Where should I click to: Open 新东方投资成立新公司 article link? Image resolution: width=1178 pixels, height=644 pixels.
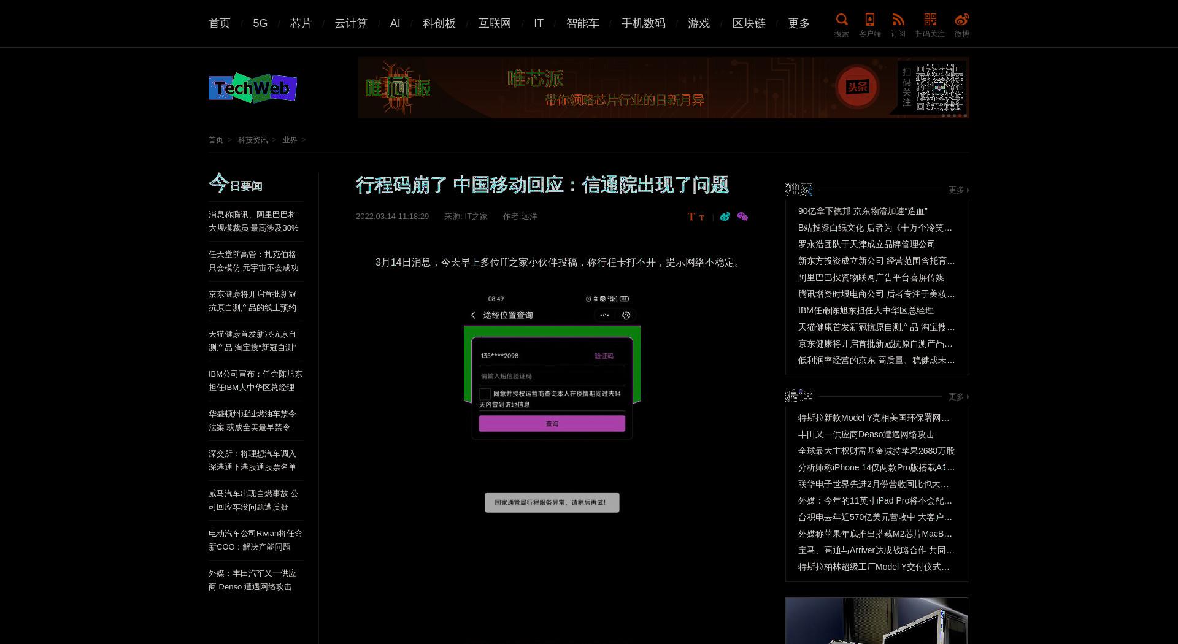pyautogui.click(x=876, y=261)
